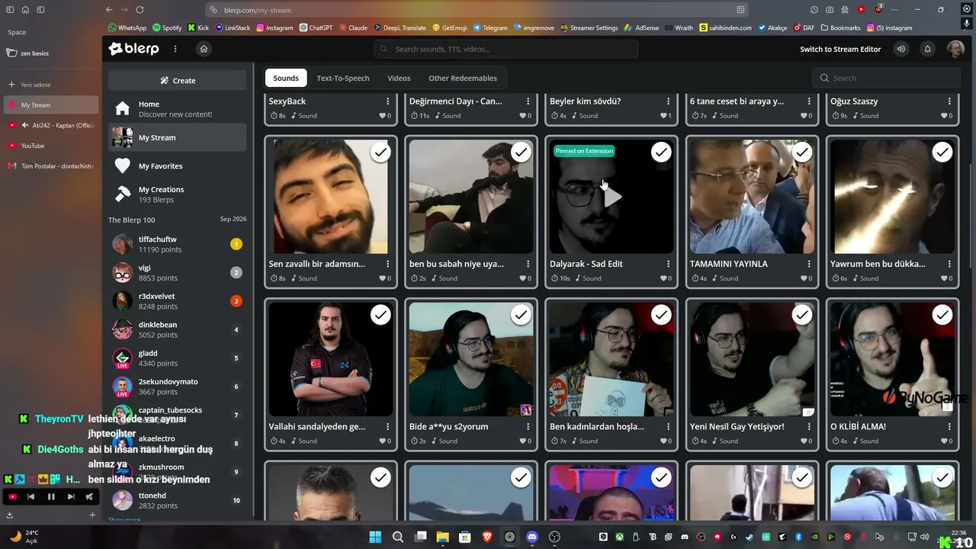The image size is (976, 549).
Task: Switch to the Text-To-Speech tab
Action: 343,78
